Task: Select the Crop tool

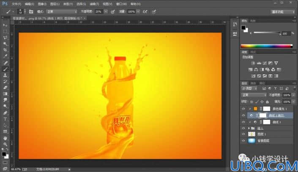Action: pyautogui.click(x=5, y=50)
